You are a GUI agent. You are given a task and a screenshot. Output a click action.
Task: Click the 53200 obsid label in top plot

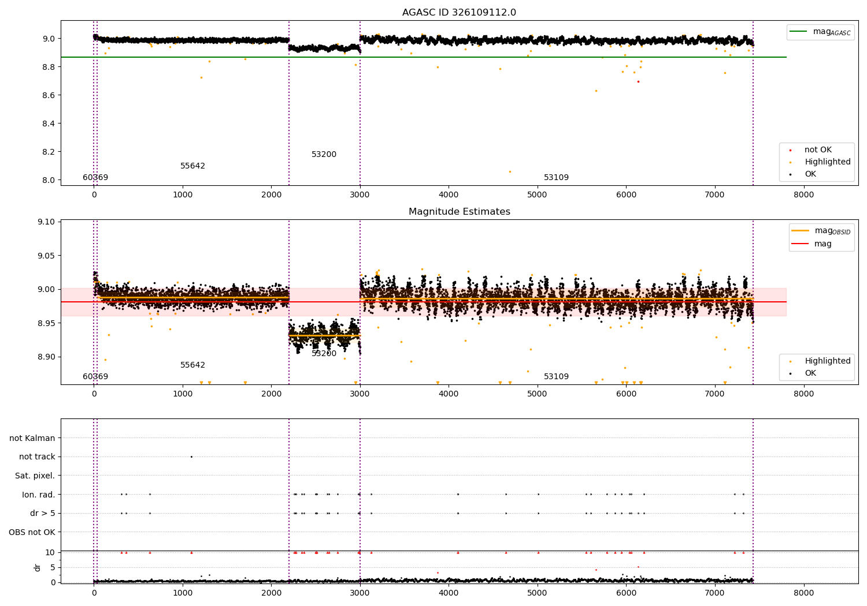pos(324,155)
